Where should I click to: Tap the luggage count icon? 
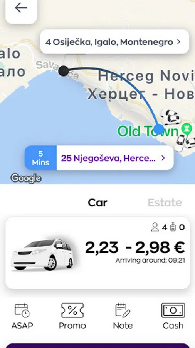click(x=173, y=227)
